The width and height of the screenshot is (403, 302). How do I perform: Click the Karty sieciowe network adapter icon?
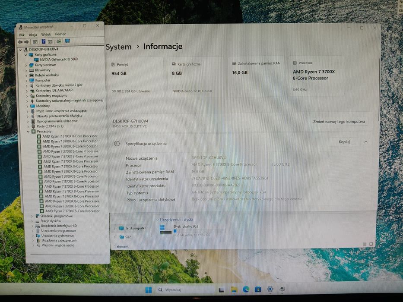coord(32,65)
